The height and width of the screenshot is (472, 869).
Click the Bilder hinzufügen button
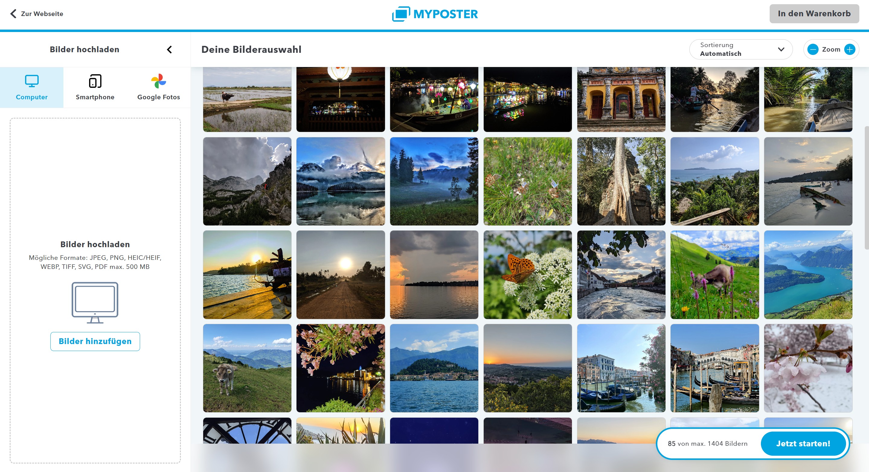tap(95, 341)
